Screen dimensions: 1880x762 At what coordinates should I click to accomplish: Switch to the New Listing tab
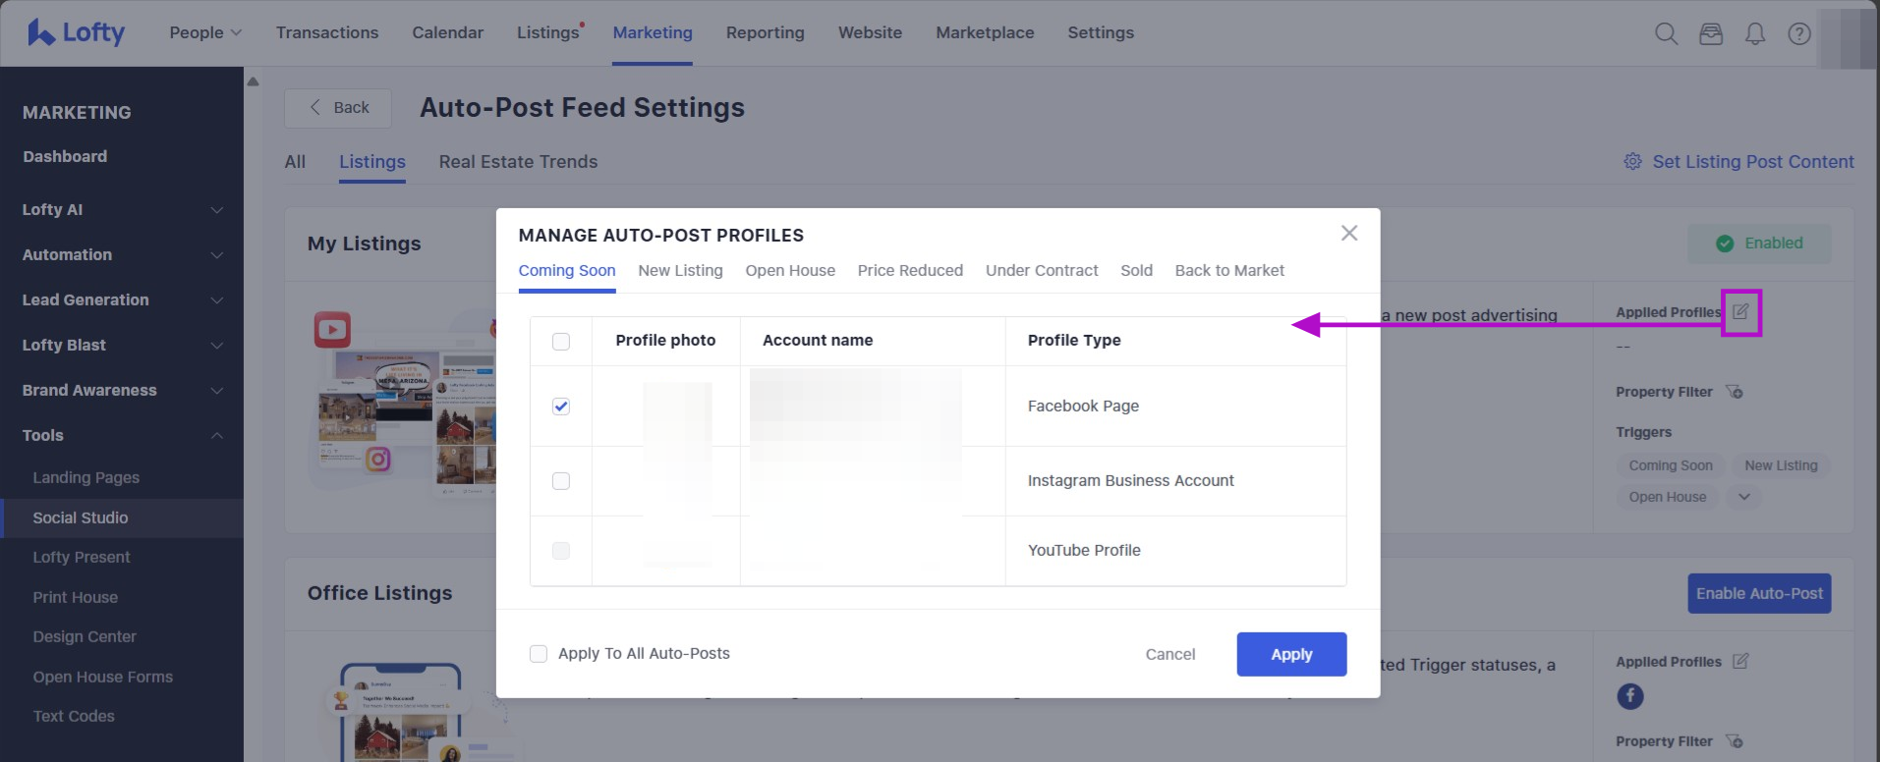pyautogui.click(x=680, y=271)
